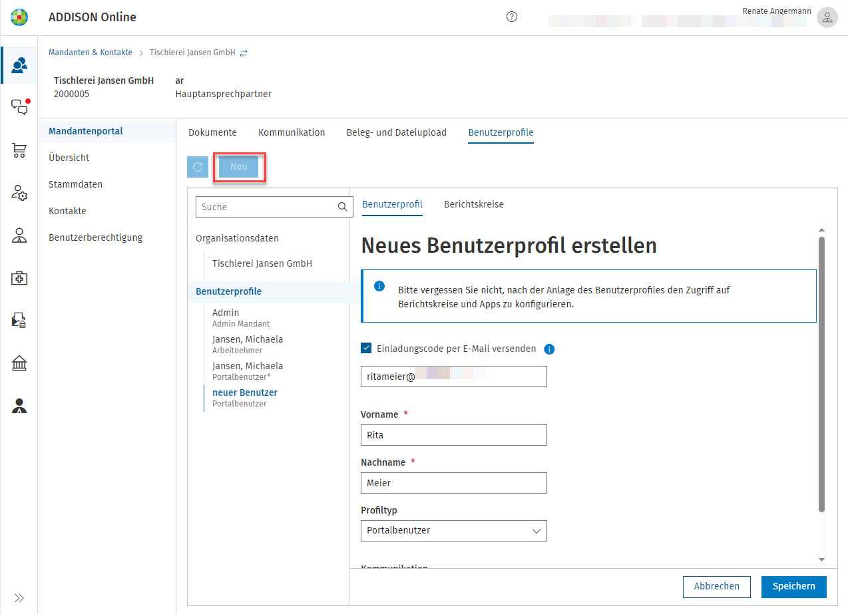This screenshot has height=614, width=848.
Task: Open the chat messages sidebar icon
Action: tap(19, 107)
